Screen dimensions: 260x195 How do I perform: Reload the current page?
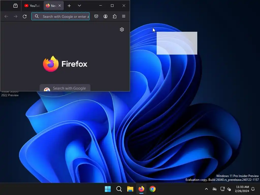pyautogui.click(x=25, y=17)
